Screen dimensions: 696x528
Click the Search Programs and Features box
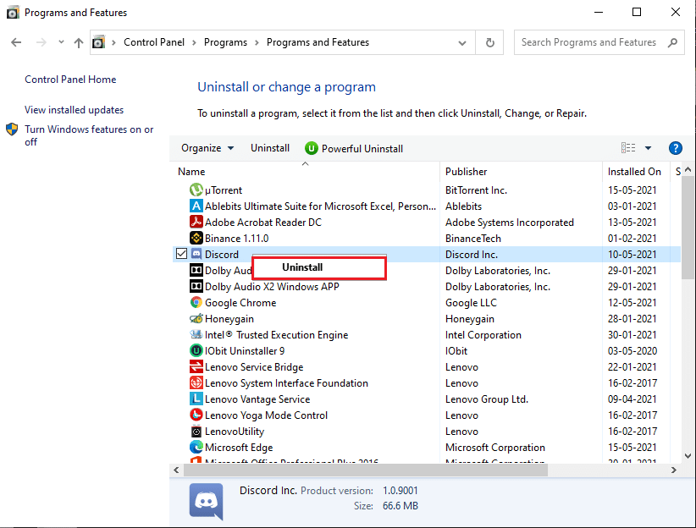click(x=588, y=42)
